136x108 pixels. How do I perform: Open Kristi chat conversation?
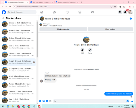coord(18,77)
